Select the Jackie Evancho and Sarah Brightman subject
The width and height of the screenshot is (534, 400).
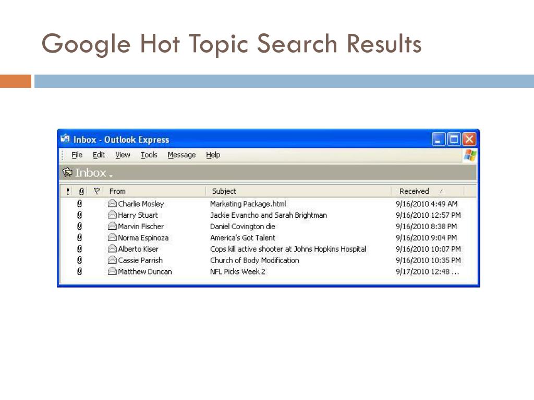[x=269, y=215]
